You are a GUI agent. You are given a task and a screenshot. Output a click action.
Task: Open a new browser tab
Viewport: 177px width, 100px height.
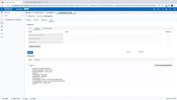(x=47, y=2)
